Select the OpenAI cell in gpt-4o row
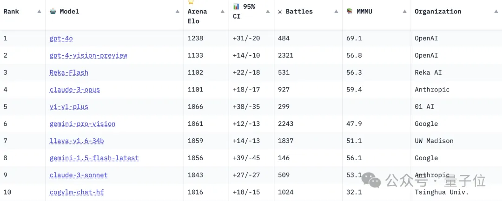This screenshot has height=201, width=502. point(426,38)
